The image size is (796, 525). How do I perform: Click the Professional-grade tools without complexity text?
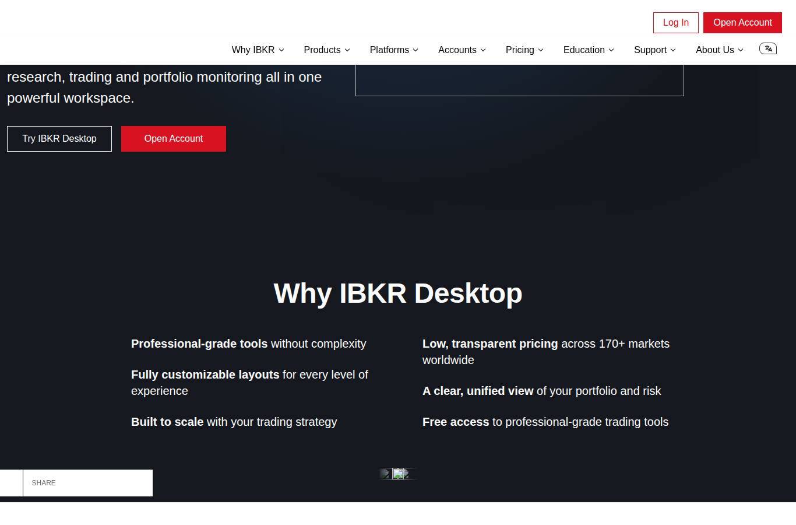click(249, 344)
